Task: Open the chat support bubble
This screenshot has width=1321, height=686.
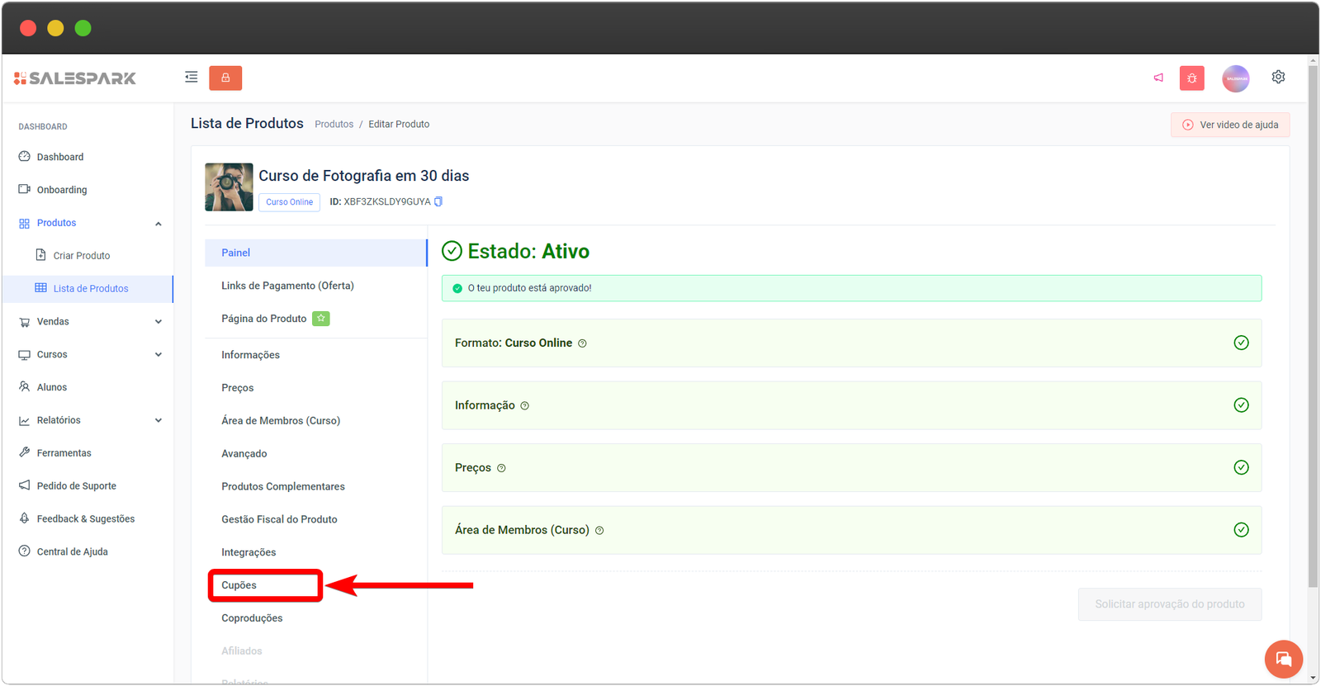Action: (1283, 659)
